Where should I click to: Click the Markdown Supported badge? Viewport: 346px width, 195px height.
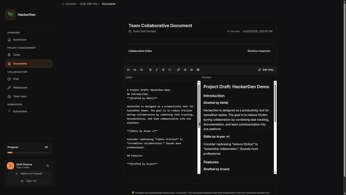pos(259,51)
